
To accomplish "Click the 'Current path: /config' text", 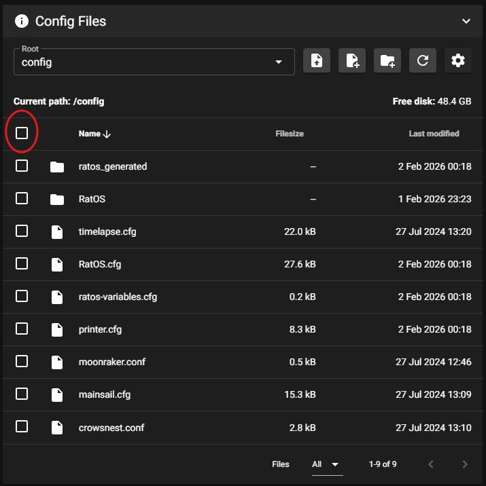I will (59, 101).
